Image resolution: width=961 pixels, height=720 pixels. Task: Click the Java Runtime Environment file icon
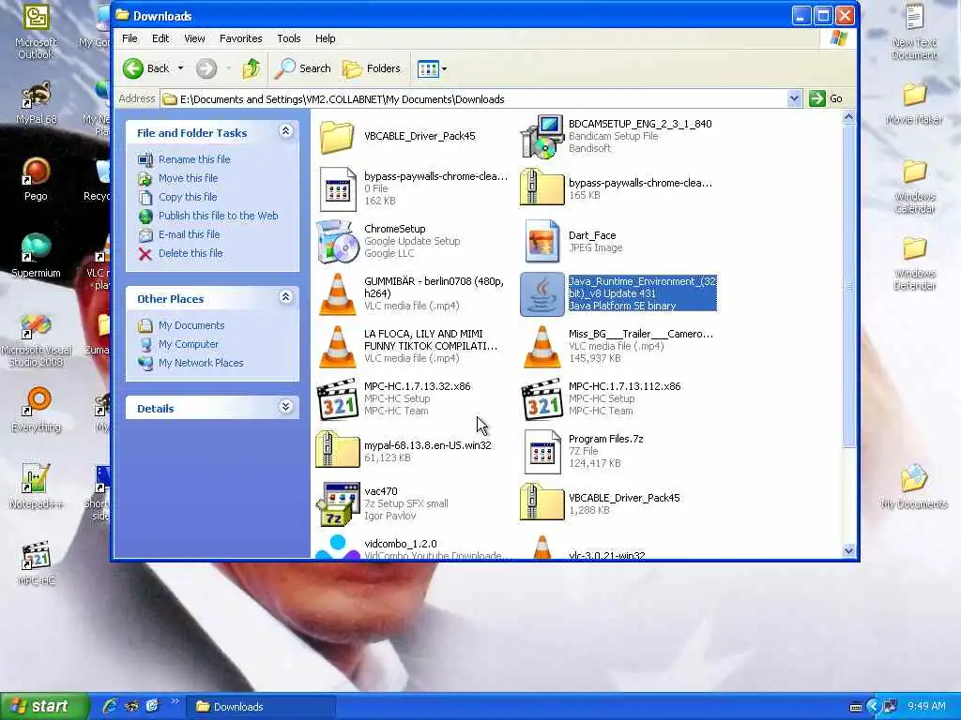[x=542, y=294]
